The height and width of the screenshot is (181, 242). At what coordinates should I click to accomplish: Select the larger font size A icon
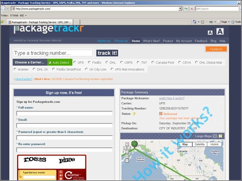click(x=220, y=31)
